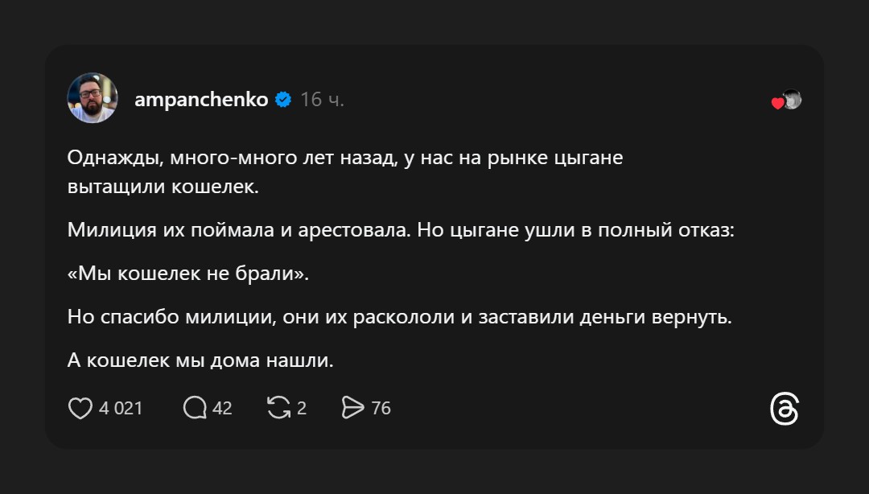
Task: Share the post with the paper plane icon
Action: pyautogui.click(x=352, y=409)
